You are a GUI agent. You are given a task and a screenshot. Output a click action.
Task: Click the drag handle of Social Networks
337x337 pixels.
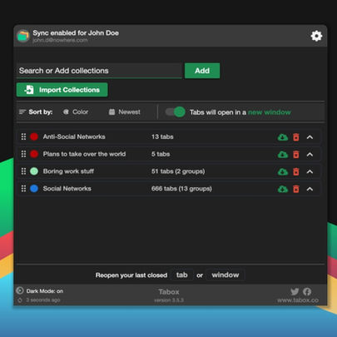coord(23,189)
